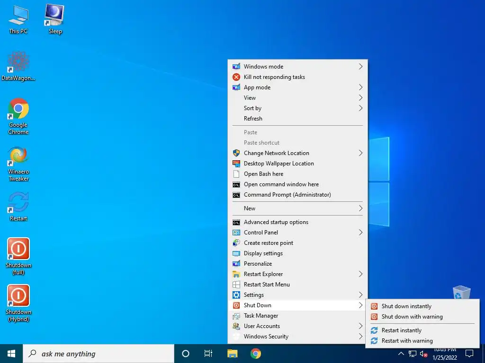Viewport: 485px width, 363px height.
Task: Expand Restart Explorer submenu arrow
Action: tap(360, 274)
